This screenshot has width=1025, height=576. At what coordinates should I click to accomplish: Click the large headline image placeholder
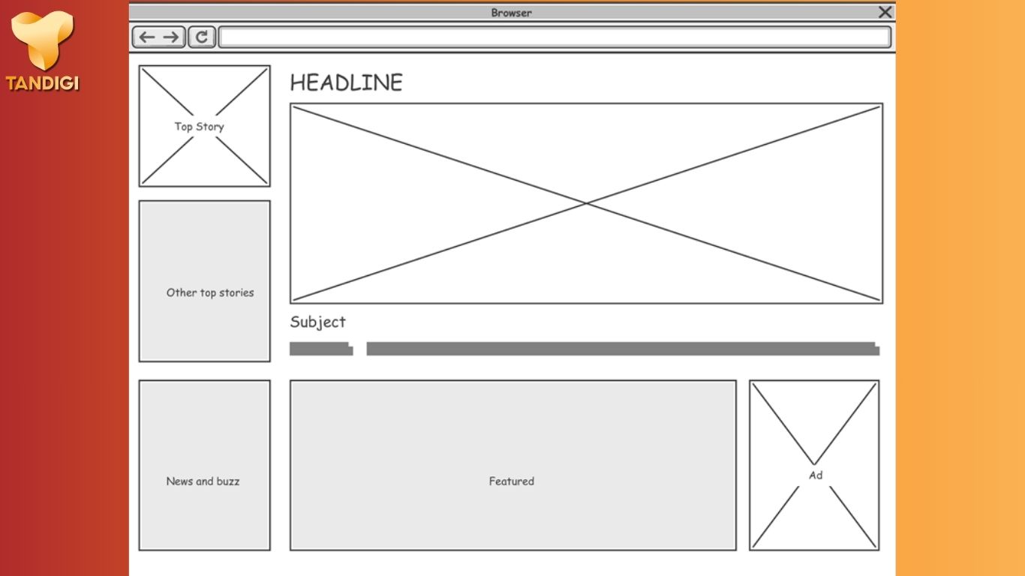[586, 203]
